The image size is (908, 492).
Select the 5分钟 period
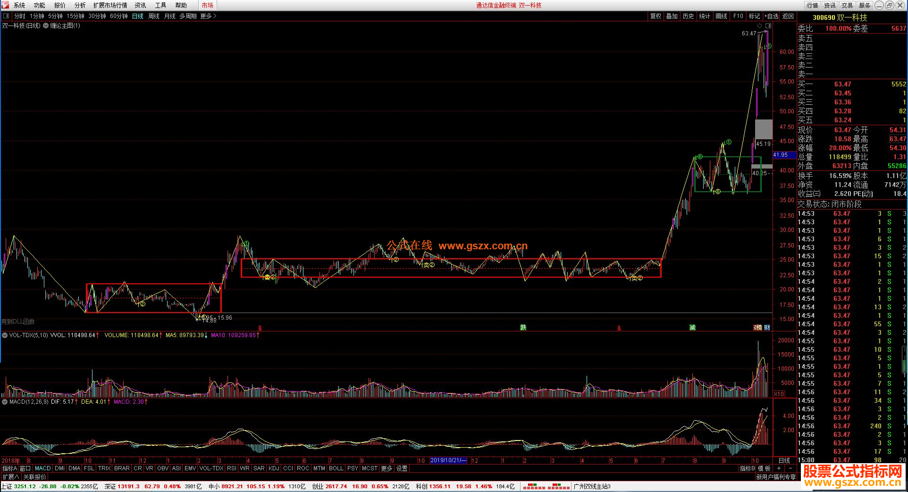click(x=55, y=16)
